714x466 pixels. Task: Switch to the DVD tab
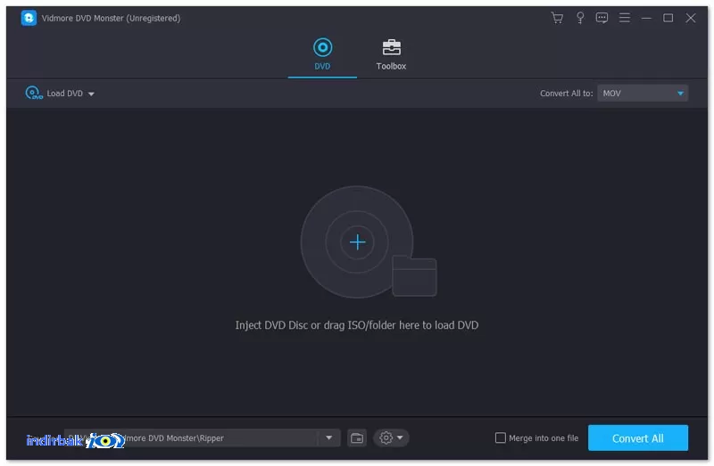pyautogui.click(x=322, y=54)
